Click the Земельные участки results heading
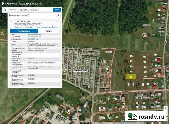The height and width of the screenshot is (124, 169). coord(18,15)
